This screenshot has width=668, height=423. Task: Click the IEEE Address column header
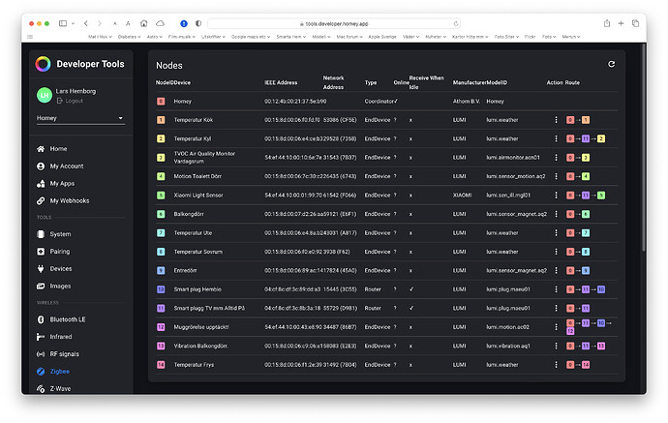(281, 82)
